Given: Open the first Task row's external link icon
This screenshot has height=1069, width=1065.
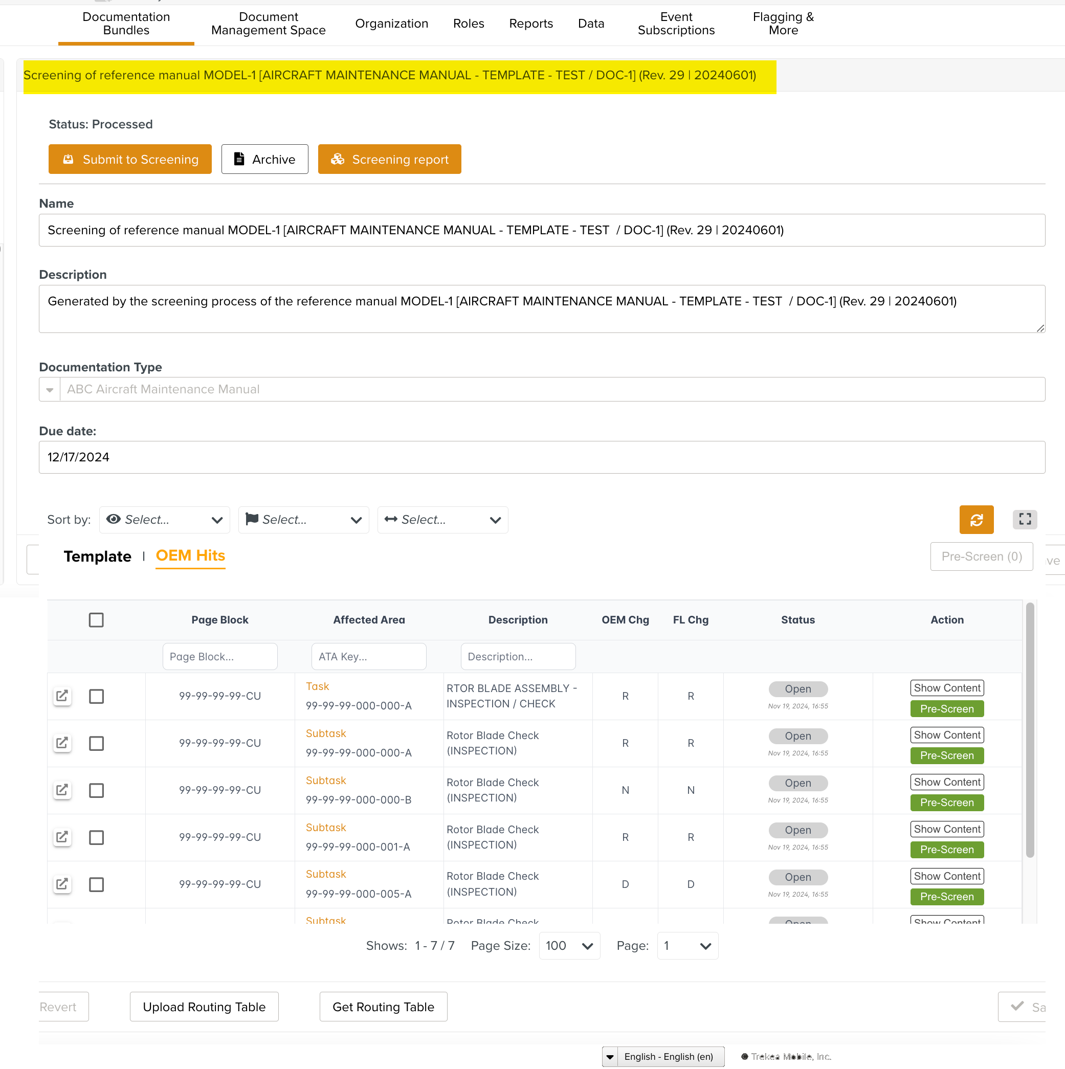Looking at the screenshot, I should (62, 696).
